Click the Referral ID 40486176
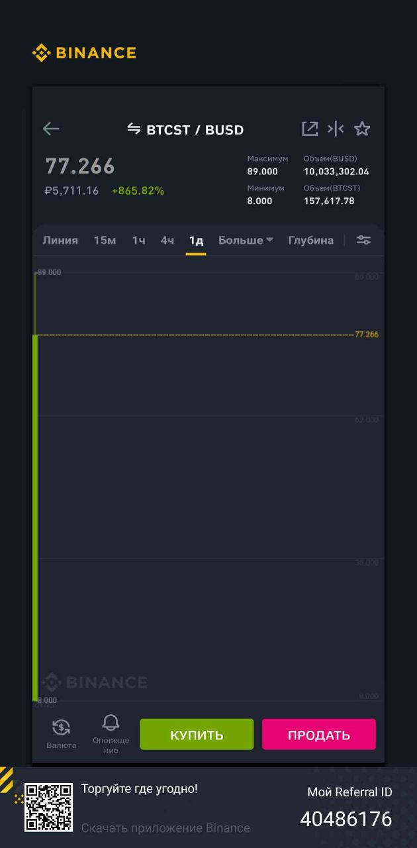This screenshot has width=417, height=848. pos(346,819)
